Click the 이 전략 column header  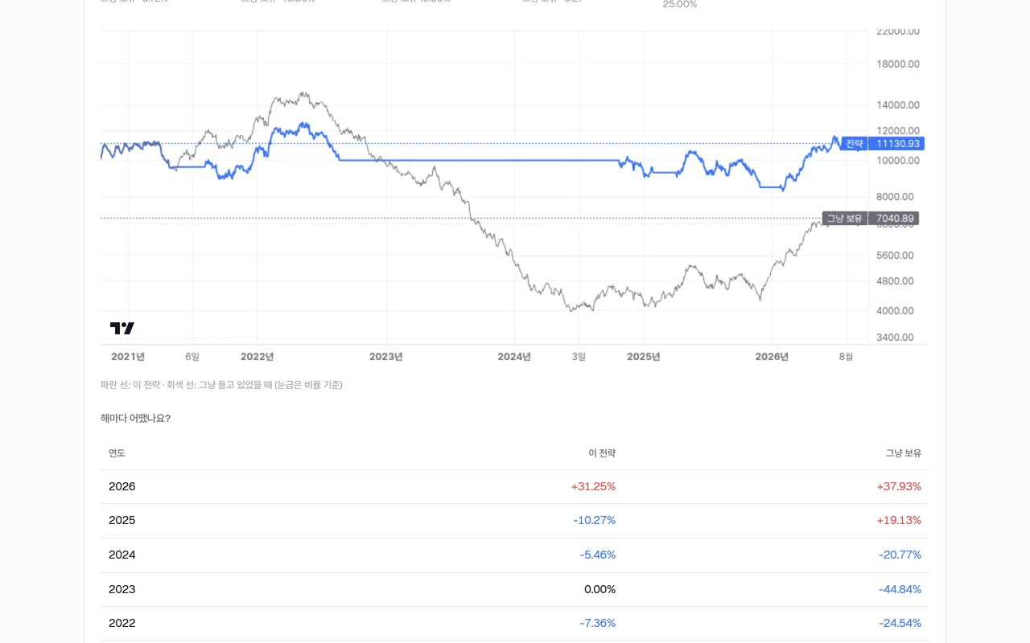(x=602, y=453)
